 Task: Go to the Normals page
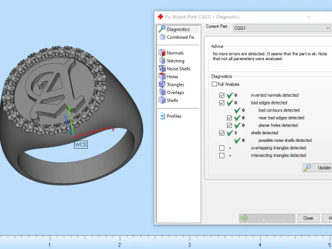coord(175,53)
